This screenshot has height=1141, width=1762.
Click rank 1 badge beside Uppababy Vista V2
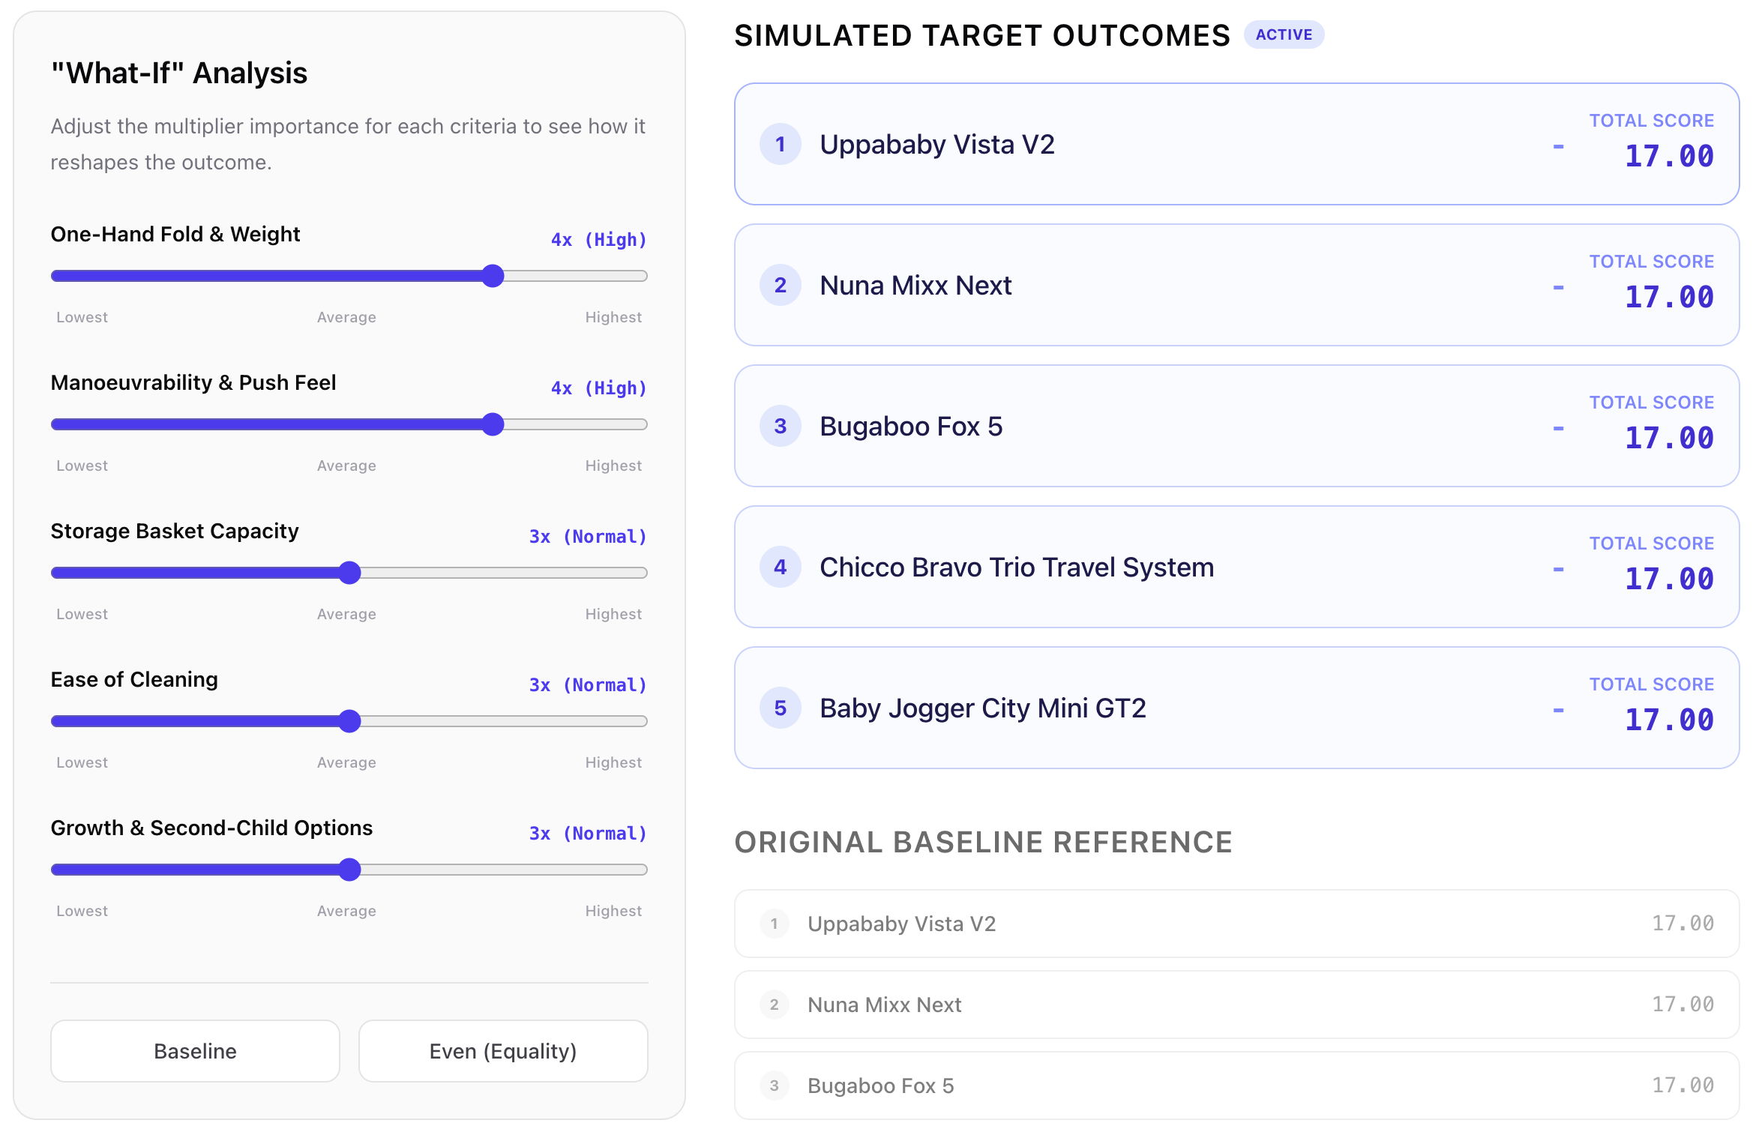(x=781, y=144)
